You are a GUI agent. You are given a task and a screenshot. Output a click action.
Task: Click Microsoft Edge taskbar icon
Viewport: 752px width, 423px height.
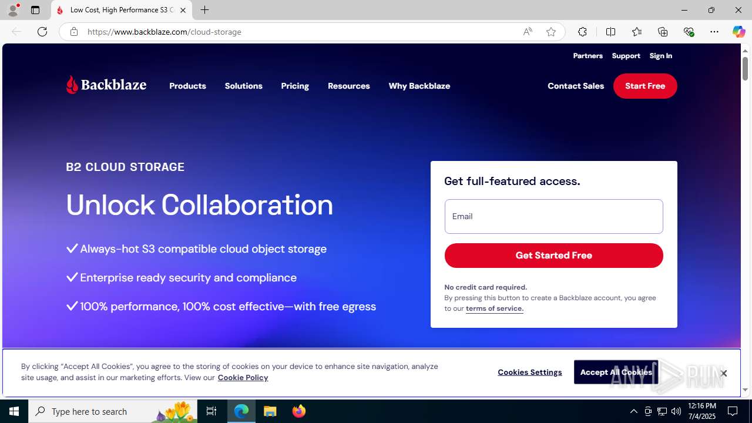pos(241,411)
